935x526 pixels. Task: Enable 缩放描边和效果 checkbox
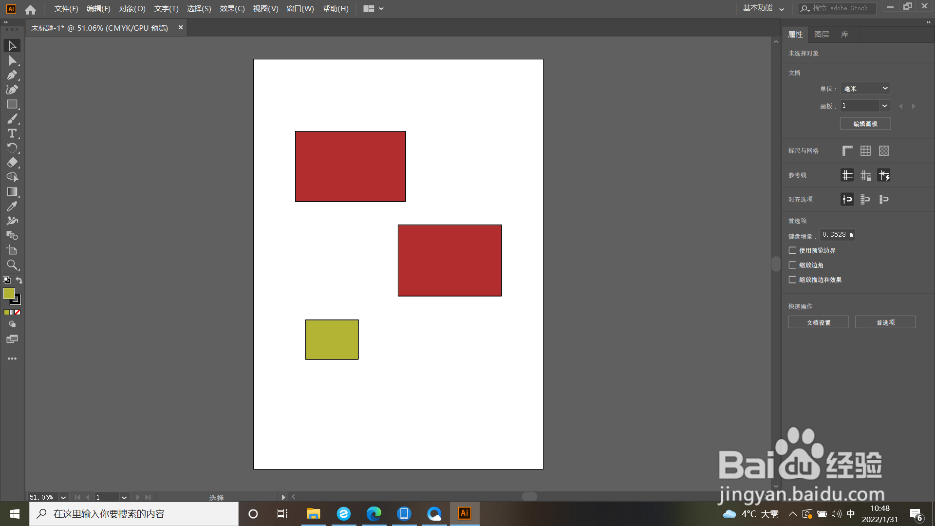coord(792,280)
